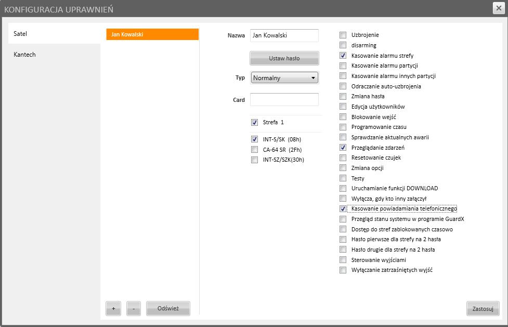Uncheck the INT-S/SK (08h) checkbox
508x327 pixels.
(x=254, y=139)
